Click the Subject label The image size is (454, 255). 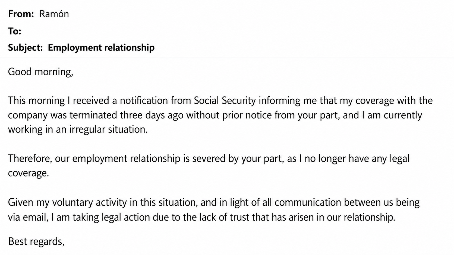coord(26,47)
